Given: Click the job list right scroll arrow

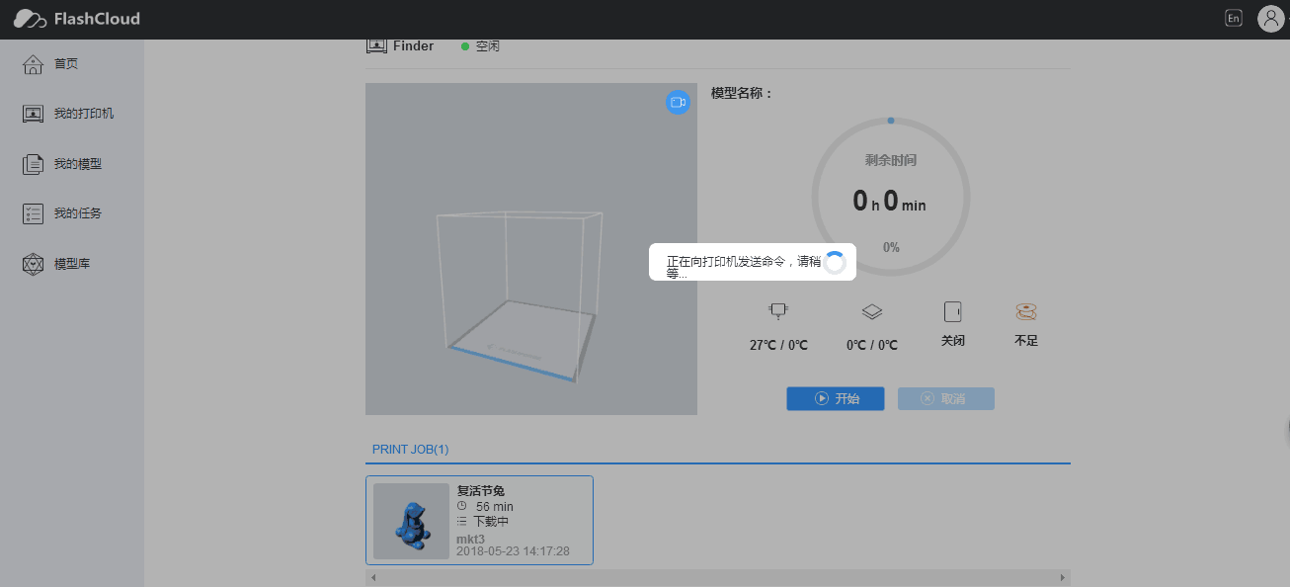Looking at the screenshot, I should (1063, 577).
